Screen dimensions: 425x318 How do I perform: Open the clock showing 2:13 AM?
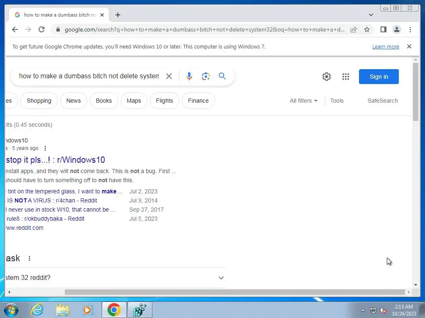pyautogui.click(x=404, y=310)
